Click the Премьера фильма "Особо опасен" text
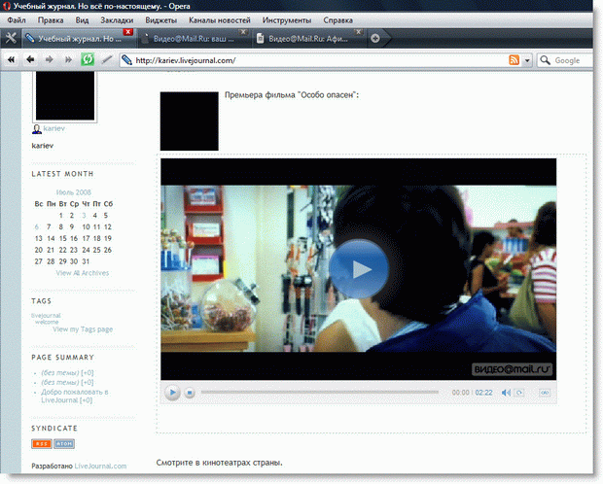The image size is (603, 484). coord(292,95)
